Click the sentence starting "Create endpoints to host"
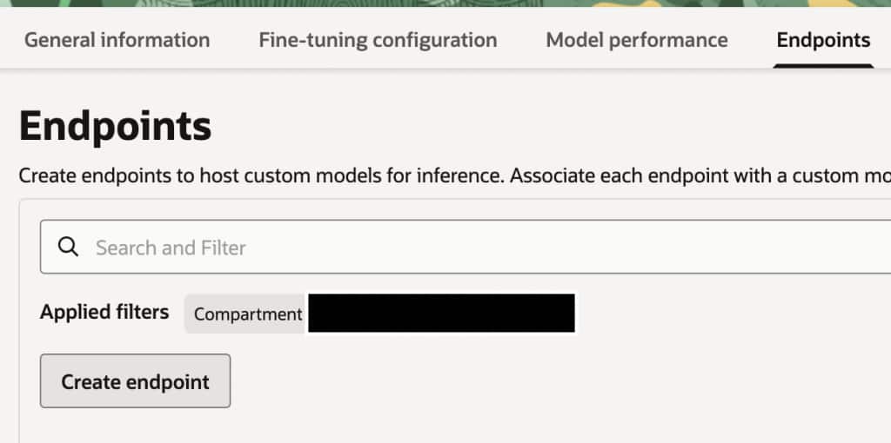The width and height of the screenshot is (891, 443). coord(261,175)
